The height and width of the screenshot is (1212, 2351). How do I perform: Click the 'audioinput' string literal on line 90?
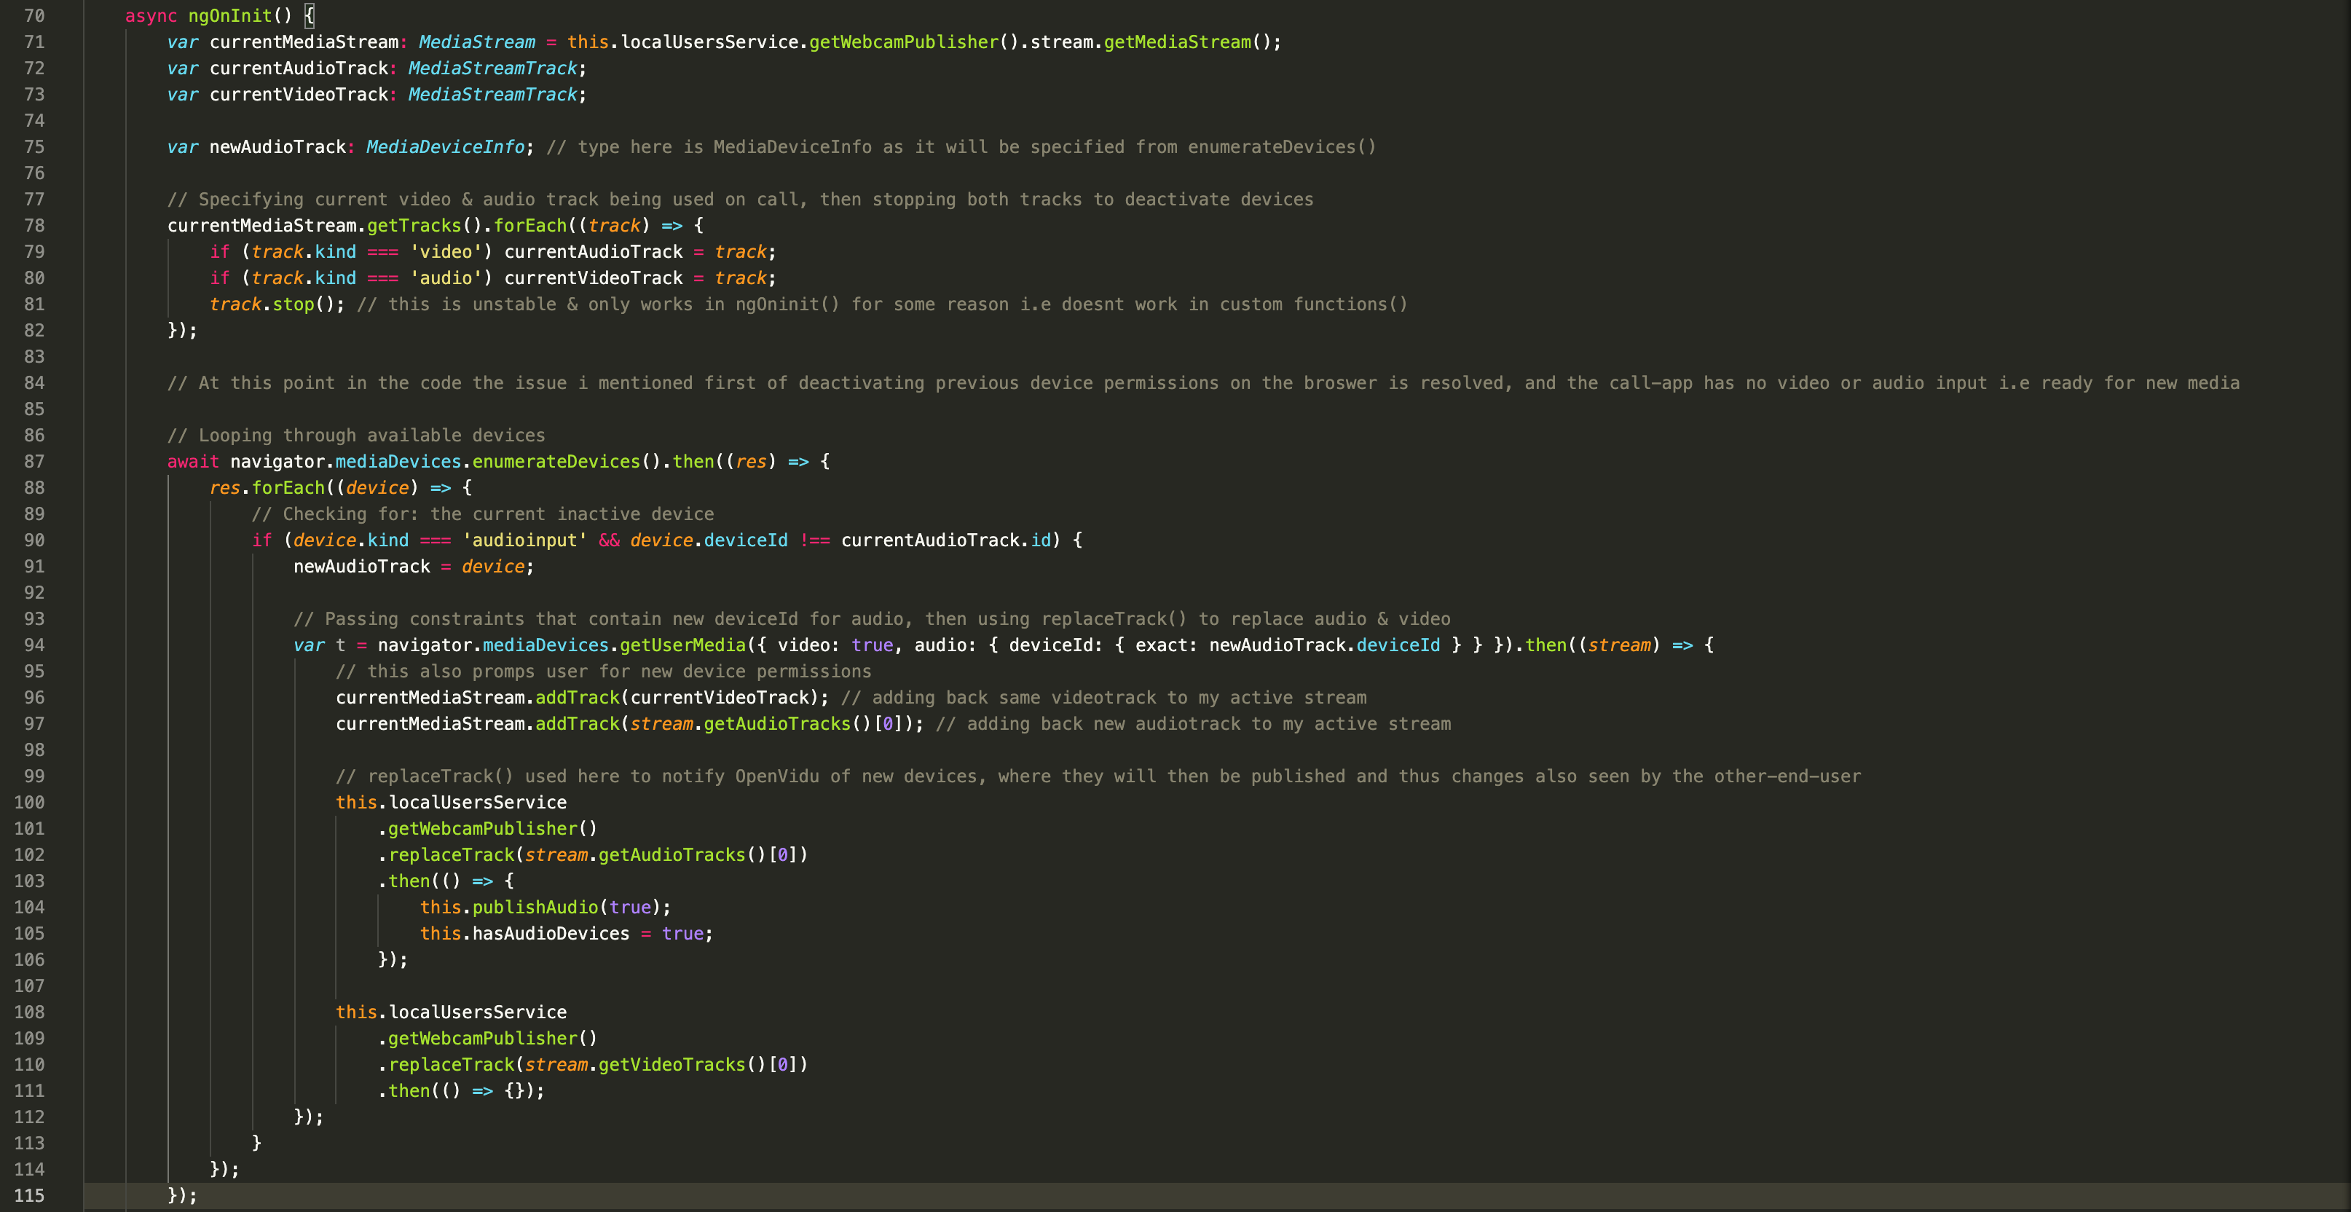pyautogui.click(x=525, y=540)
